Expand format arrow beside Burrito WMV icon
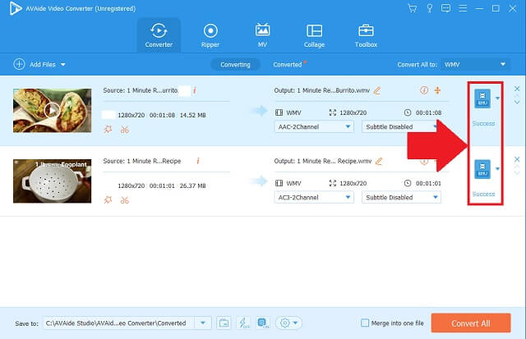The height and width of the screenshot is (339, 526). [497, 98]
